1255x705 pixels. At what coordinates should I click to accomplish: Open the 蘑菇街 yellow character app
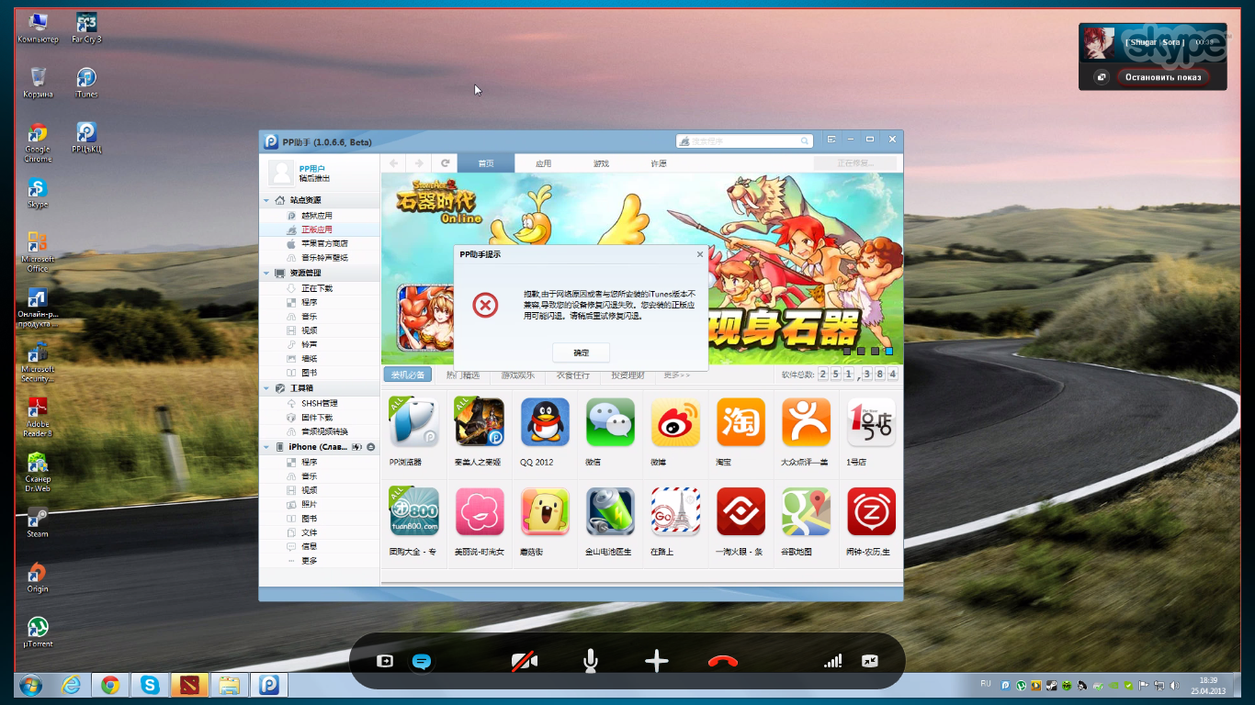[545, 510]
